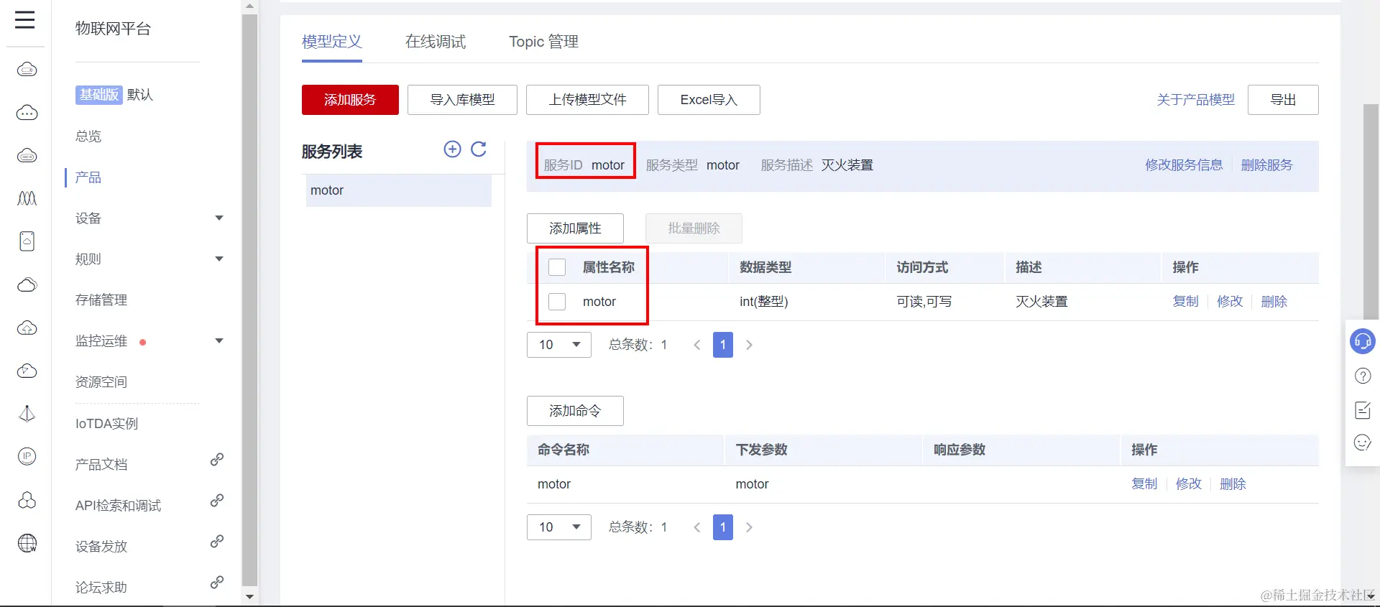The width and height of the screenshot is (1380, 607).
Task: Go to previous page of commands table
Action: click(x=696, y=527)
